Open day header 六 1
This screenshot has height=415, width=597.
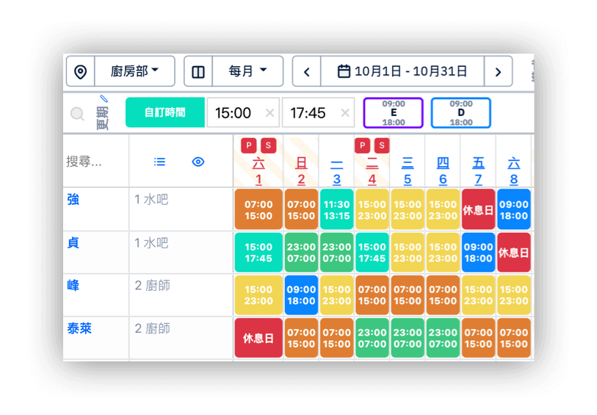pos(258,171)
